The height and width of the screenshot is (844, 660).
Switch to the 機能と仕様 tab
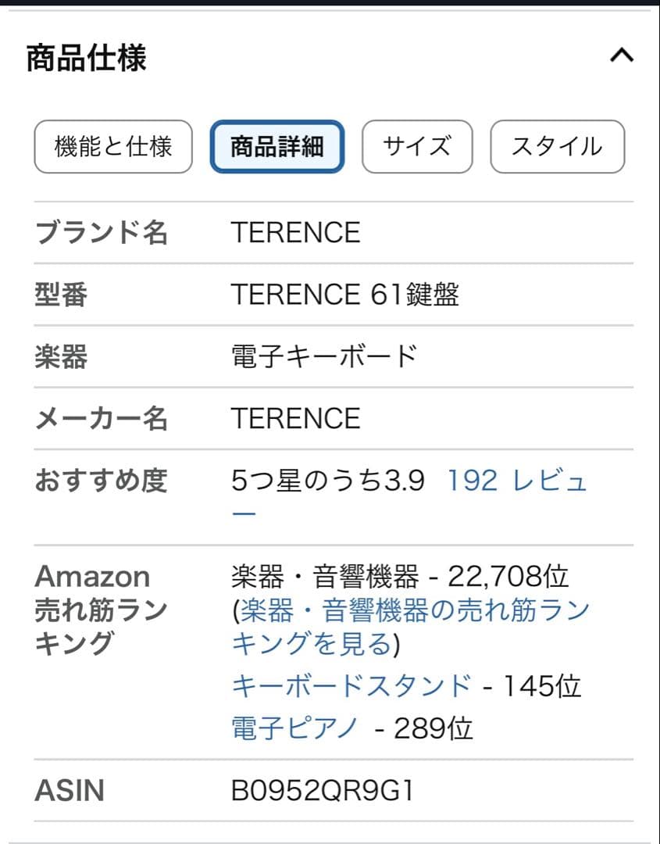pos(112,145)
